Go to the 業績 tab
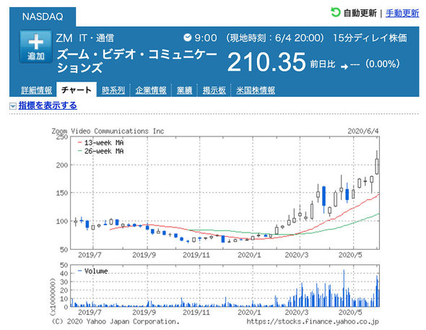This screenshot has width=426, height=330. pos(184,90)
